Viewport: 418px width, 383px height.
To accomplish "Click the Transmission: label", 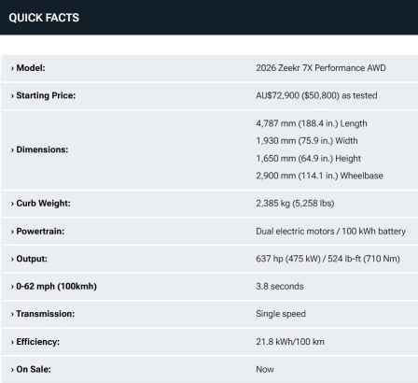I will pyautogui.click(x=46, y=314).
